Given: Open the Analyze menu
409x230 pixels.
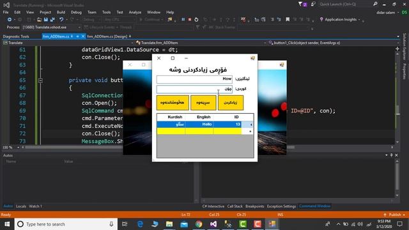Looking at the screenshot, I should pos(135,12).
